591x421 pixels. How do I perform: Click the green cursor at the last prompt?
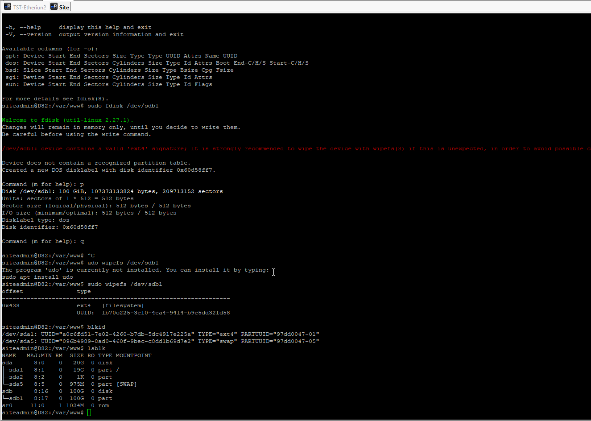tap(89, 413)
